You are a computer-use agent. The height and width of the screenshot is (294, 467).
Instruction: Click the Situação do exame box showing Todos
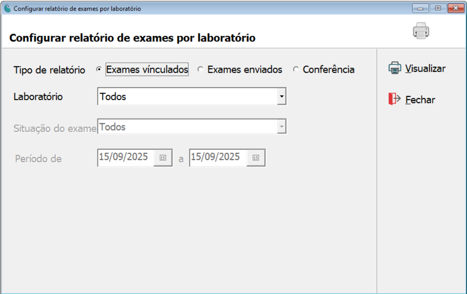(192, 127)
